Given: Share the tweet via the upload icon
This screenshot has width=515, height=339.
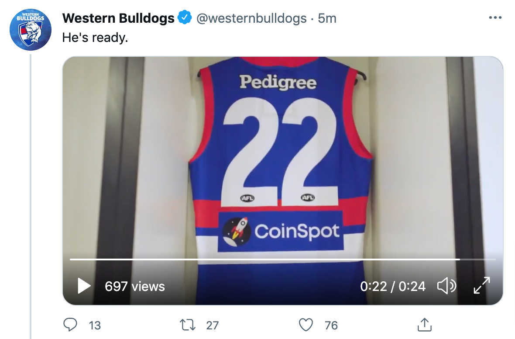Looking at the screenshot, I should [424, 325].
